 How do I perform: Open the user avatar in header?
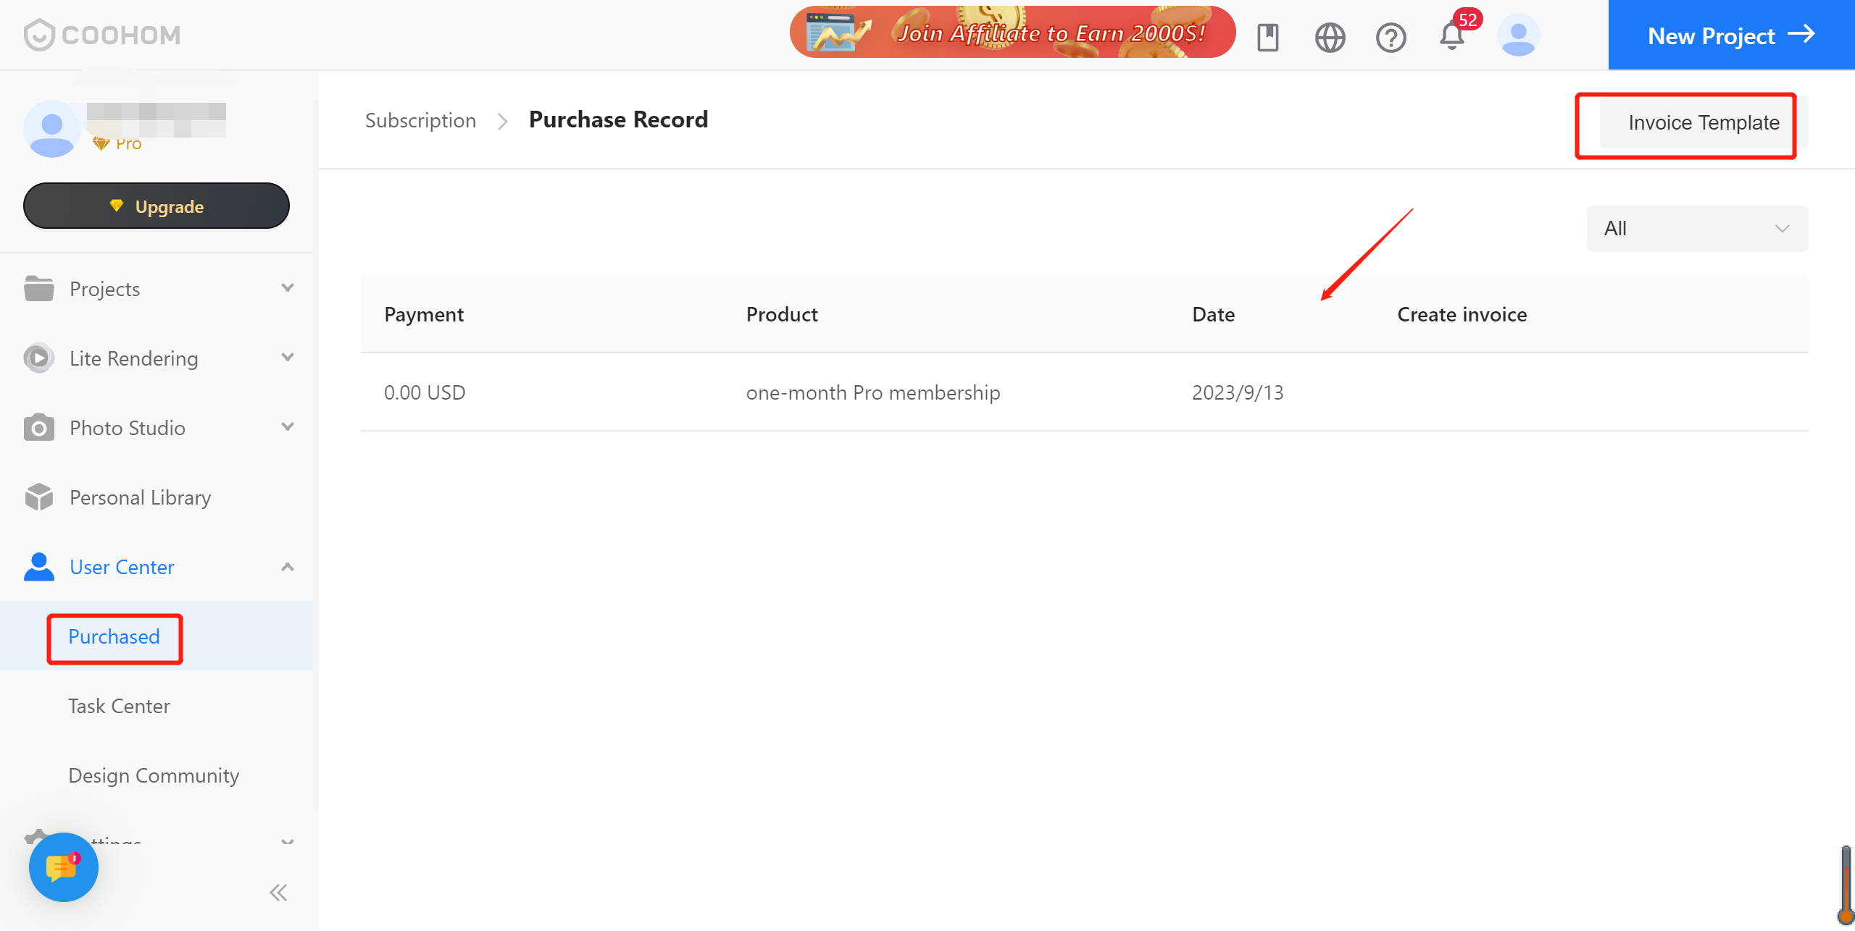[x=1518, y=35]
